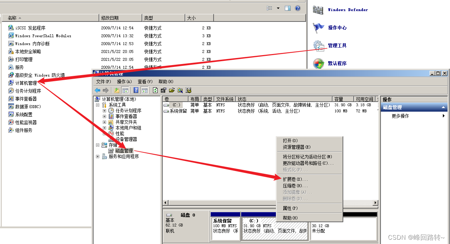The width and height of the screenshot is (450, 244).
Task: Toggle the show/hide action pane toolbar icon
Action: (144, 90)
